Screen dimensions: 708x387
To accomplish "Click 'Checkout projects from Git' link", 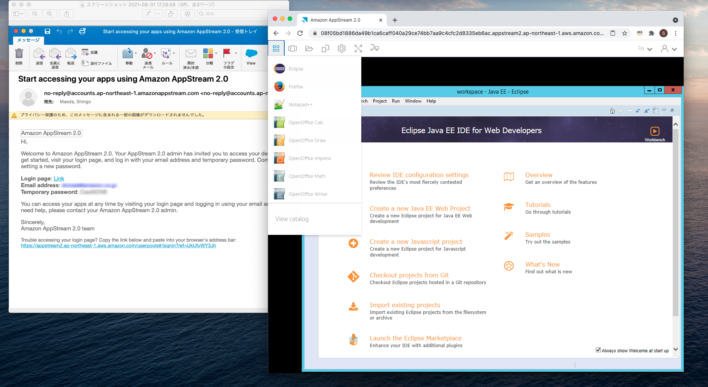I will [409, 275].
